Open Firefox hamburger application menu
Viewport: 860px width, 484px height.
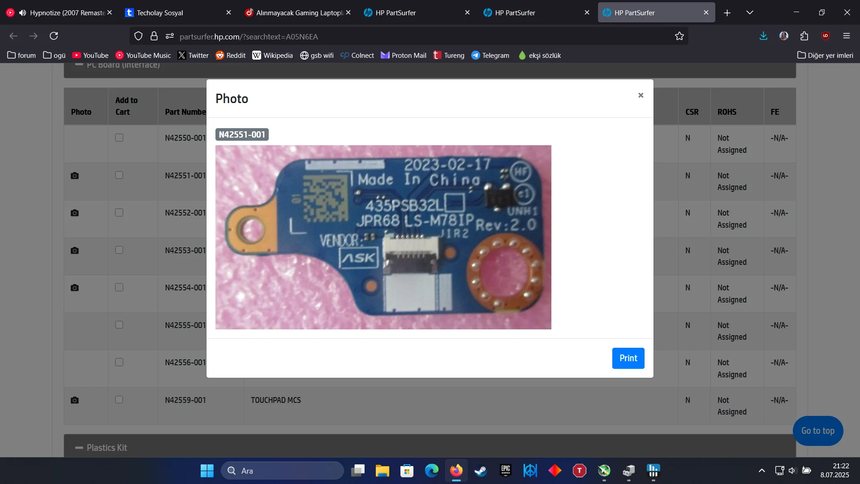[x=846, y=36]
